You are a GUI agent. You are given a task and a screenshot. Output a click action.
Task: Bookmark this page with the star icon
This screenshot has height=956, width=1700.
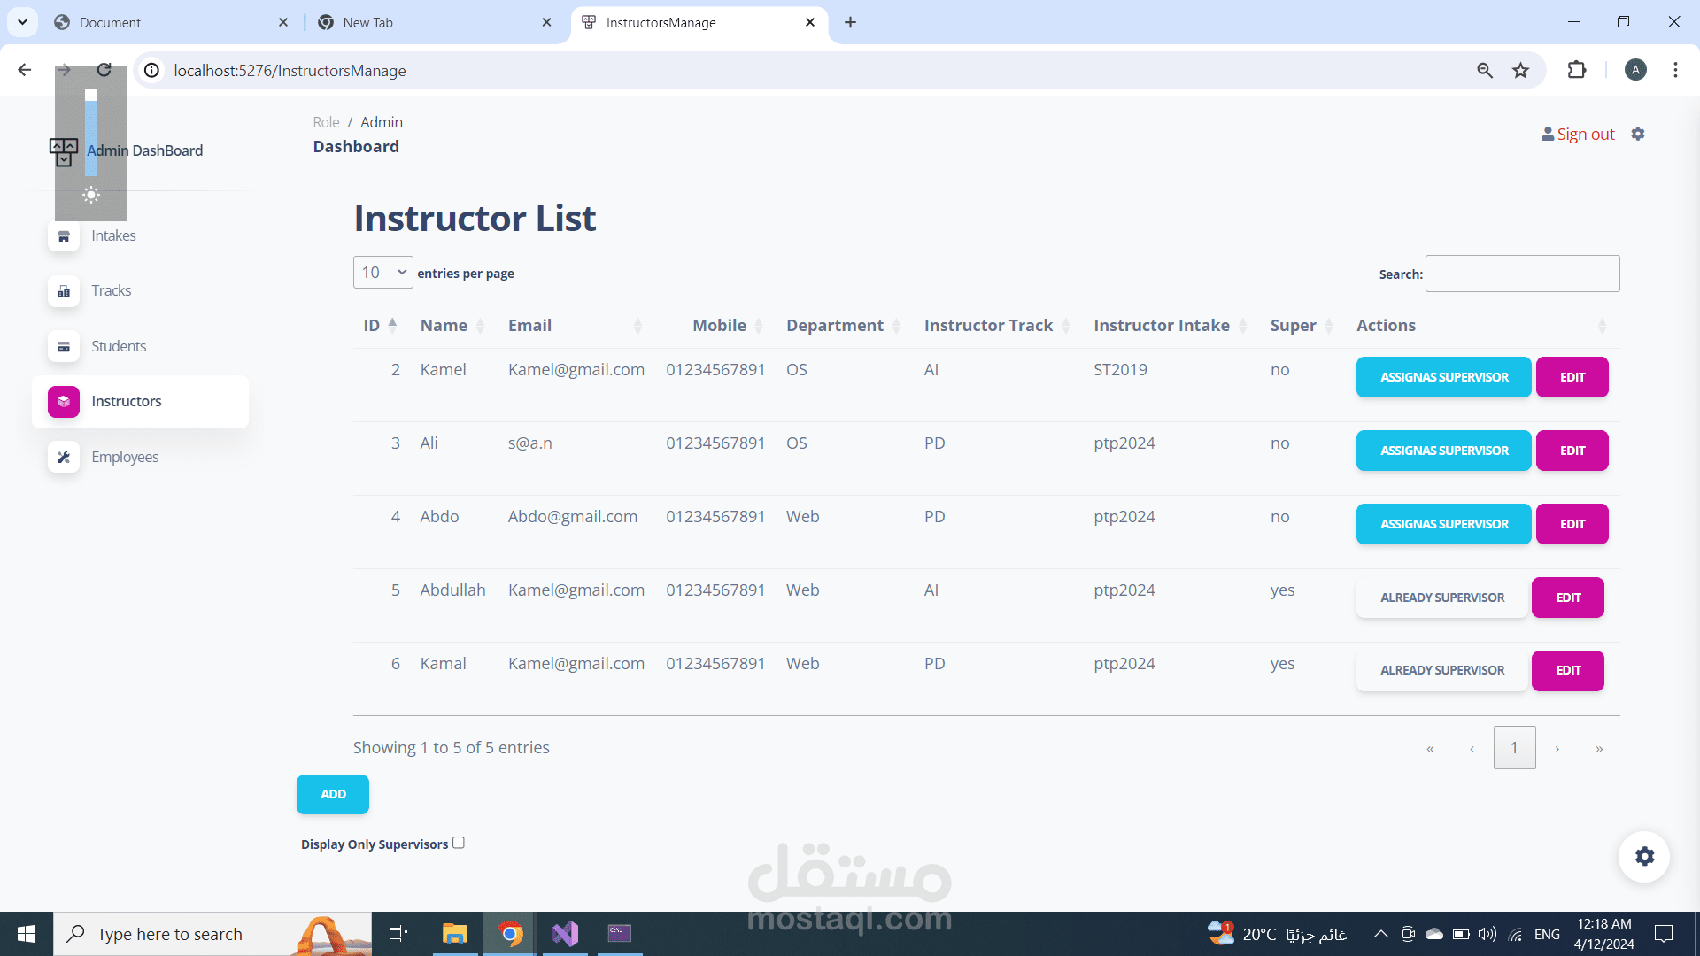point(1520,70)
